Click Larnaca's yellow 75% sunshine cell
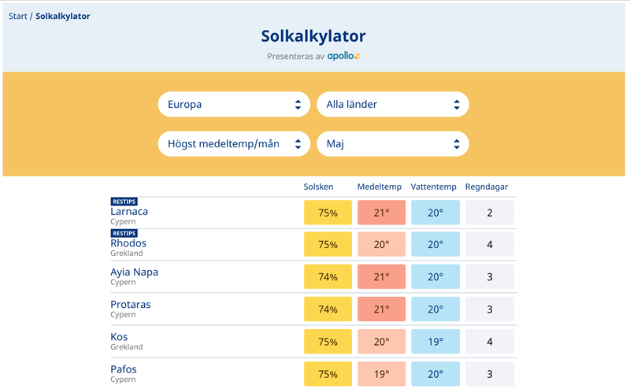The height and width of the screenshot is (389, 630). [328, 213]
